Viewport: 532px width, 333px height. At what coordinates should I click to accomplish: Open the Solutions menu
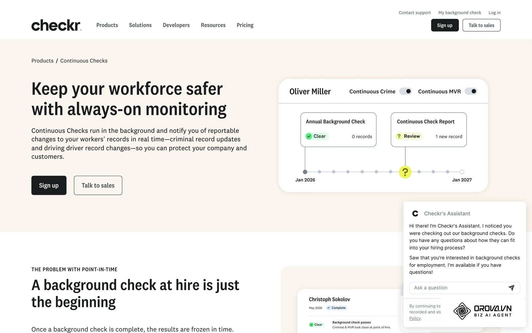140,25
